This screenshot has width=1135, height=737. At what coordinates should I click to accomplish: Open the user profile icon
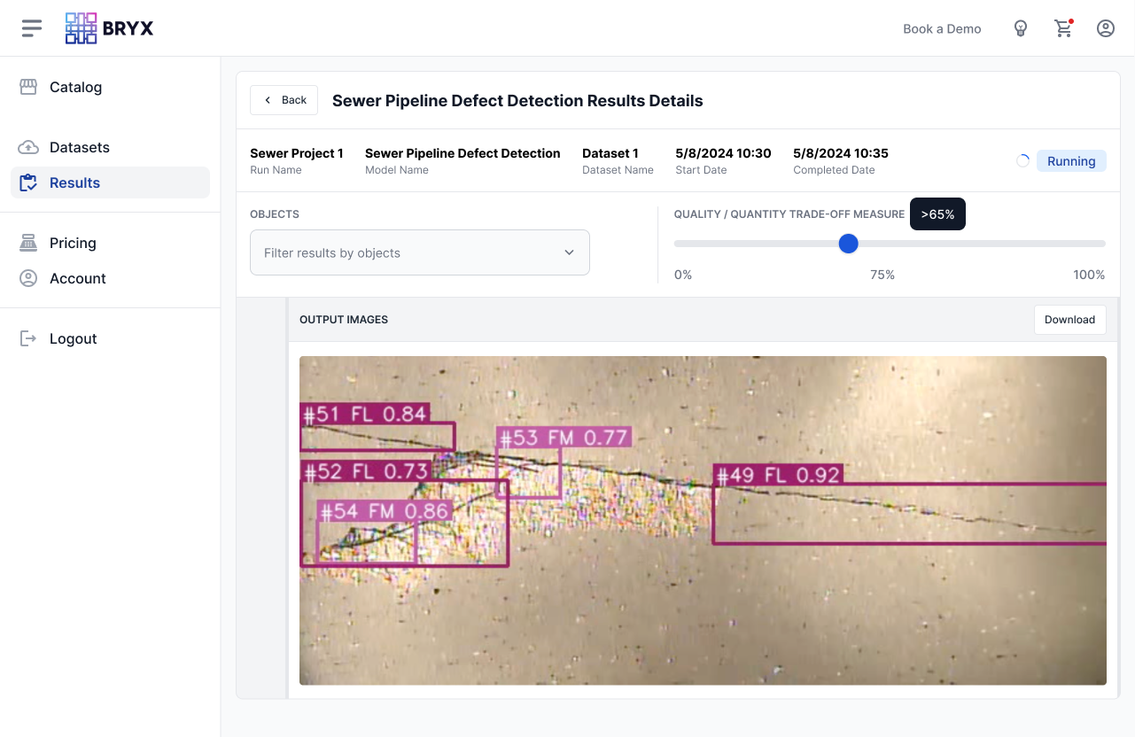pyautogui.click(x=1105, y=28)
